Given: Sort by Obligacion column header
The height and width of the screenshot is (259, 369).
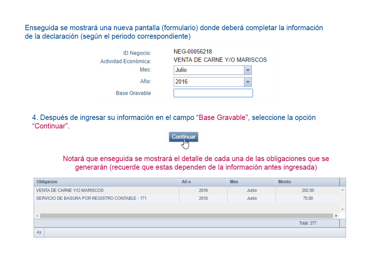Looking at the screenshot, I should tap(106, 182).
